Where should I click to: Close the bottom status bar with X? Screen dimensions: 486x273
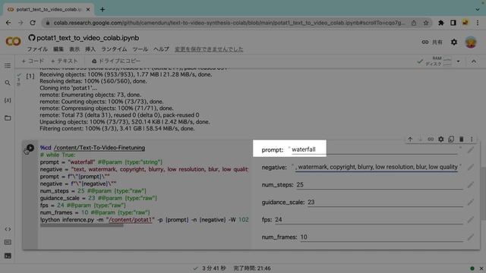pos(481,268)
